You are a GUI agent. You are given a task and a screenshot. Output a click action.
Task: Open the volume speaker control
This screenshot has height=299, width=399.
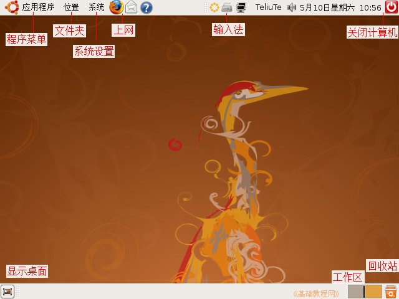(291, 7)
